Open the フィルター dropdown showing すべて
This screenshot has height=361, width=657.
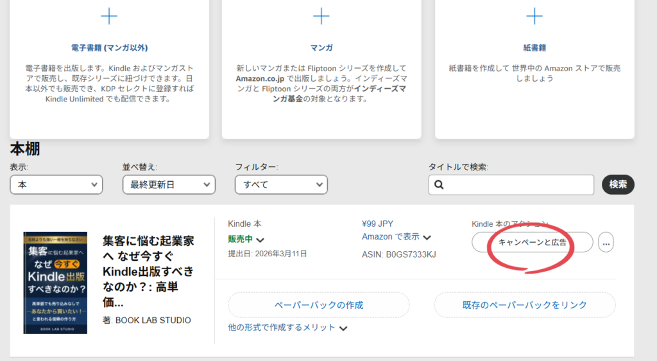click(x=281, y=185)
